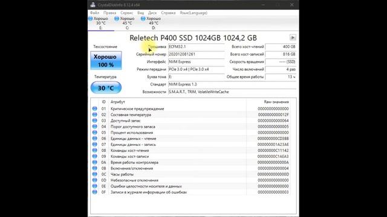Open the Вид menu
The width and height of the screenshot is (387, 217).
(140, 13)
